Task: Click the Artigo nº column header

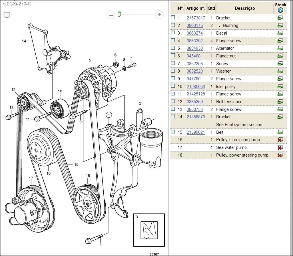Action: coord(195,8)
